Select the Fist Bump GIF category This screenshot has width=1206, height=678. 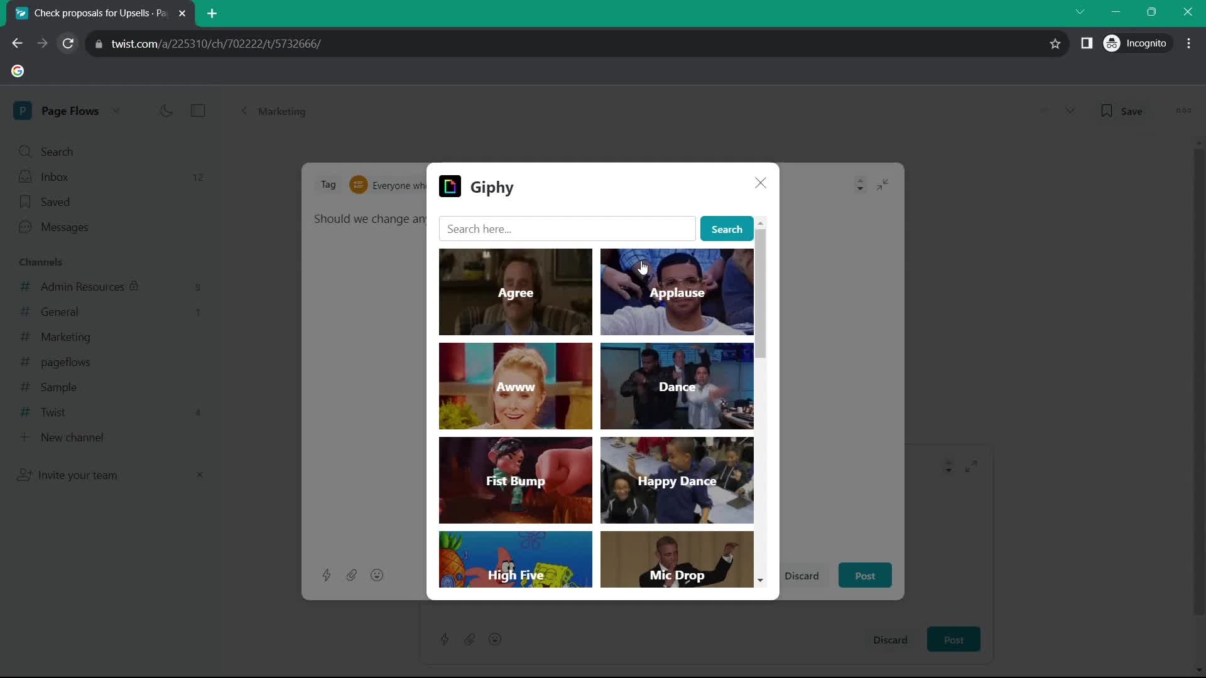tap(516, 480)
